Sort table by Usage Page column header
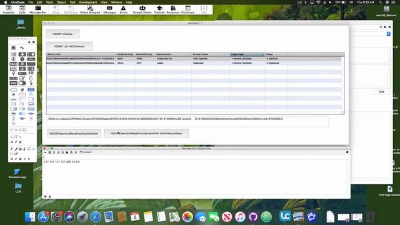400x225 pixels. point(247,54)
